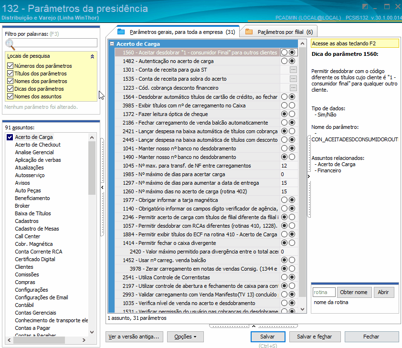Select Cadastro de Mesas subject
The image size is (402, 348).
(x=37, y=229)
